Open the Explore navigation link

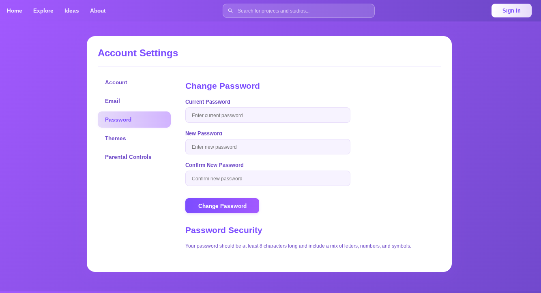point(43,11)
